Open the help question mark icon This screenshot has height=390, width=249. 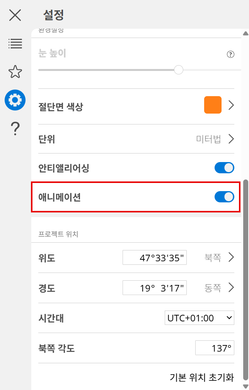[x=15, y=128]
